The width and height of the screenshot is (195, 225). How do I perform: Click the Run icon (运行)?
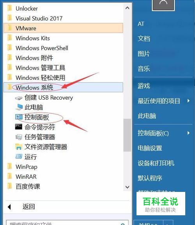(x=19, y=156)
